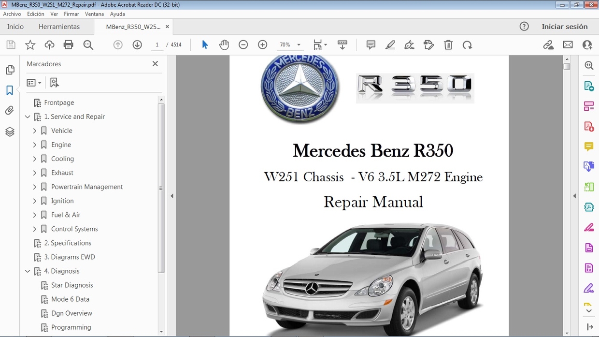599x337 pixels.
Task: Collapse the 1. Service and Repair bookmark
Action: click(28, 117)
